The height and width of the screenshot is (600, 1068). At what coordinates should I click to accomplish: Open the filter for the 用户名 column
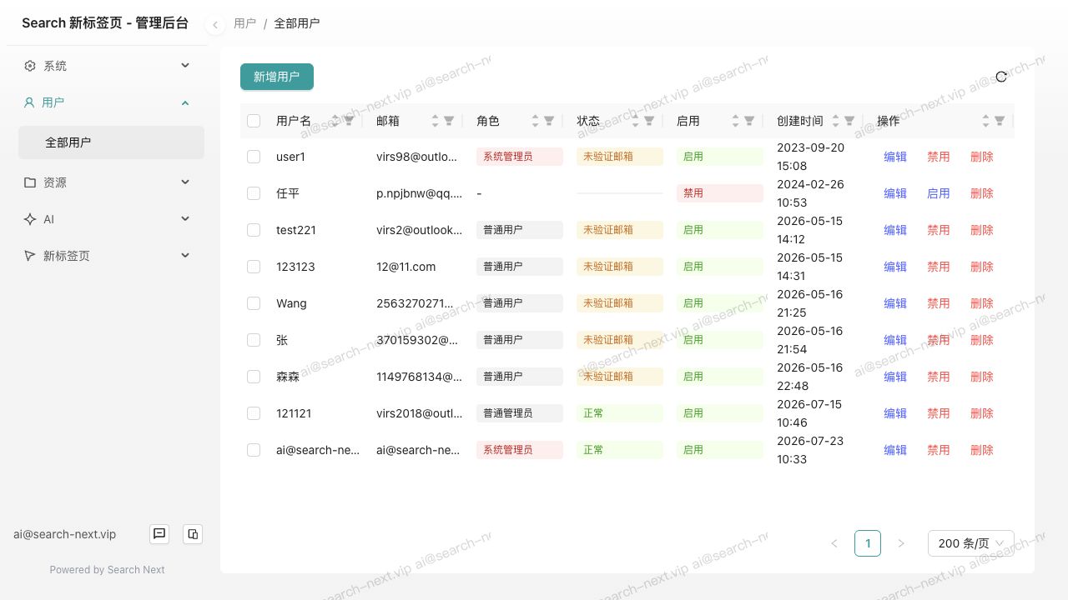pyautogui.click(x=349, y=121)
